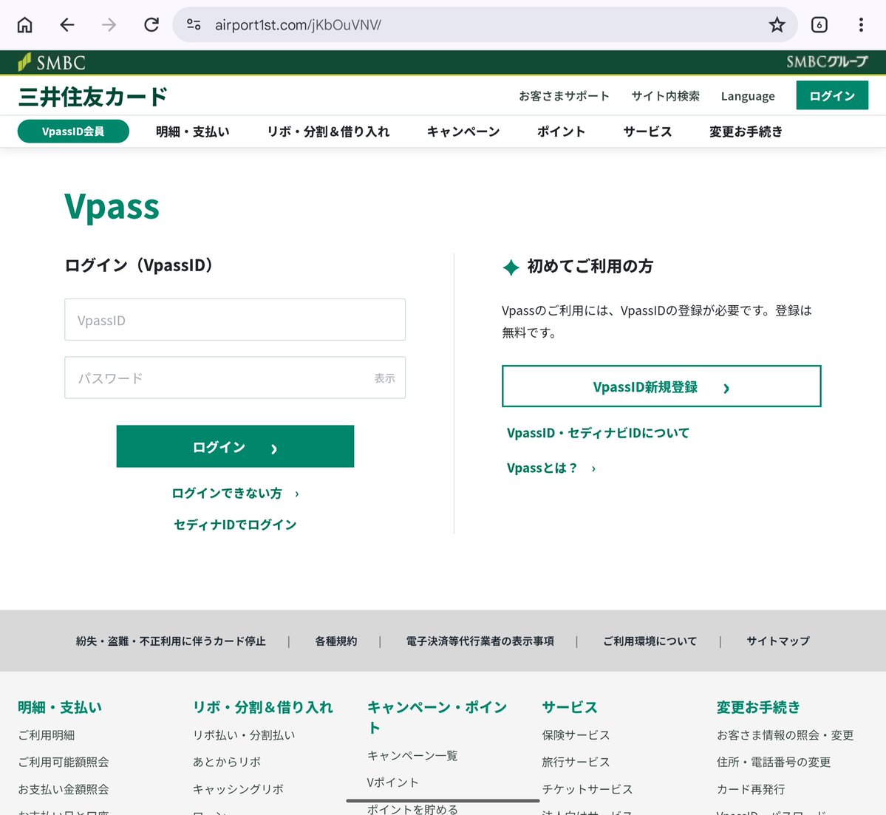
Task: Open リボ・分割＆借り入れ menu
Action: pyautogui.click(x=328, y=132)
